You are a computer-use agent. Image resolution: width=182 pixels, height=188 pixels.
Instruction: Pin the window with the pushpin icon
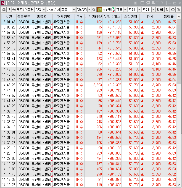pos(153,3)
